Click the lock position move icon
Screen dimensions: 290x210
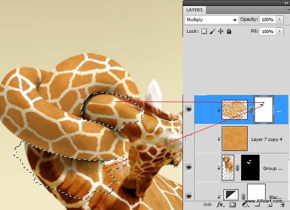click(220, 31)
